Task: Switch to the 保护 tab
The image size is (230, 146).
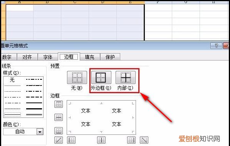Action: 110,57
